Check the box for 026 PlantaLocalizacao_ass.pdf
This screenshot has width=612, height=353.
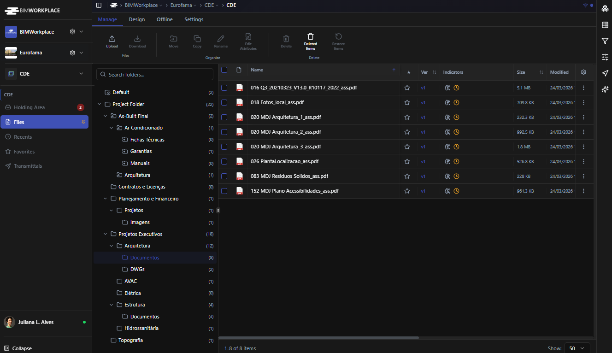click(224, 161)
